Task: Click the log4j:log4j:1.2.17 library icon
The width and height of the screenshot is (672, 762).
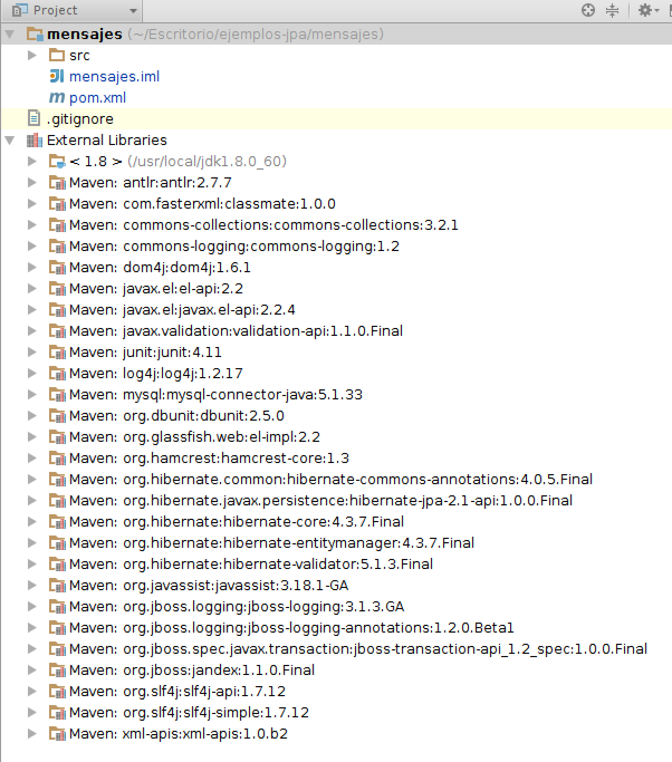Action: pos(57,373)
